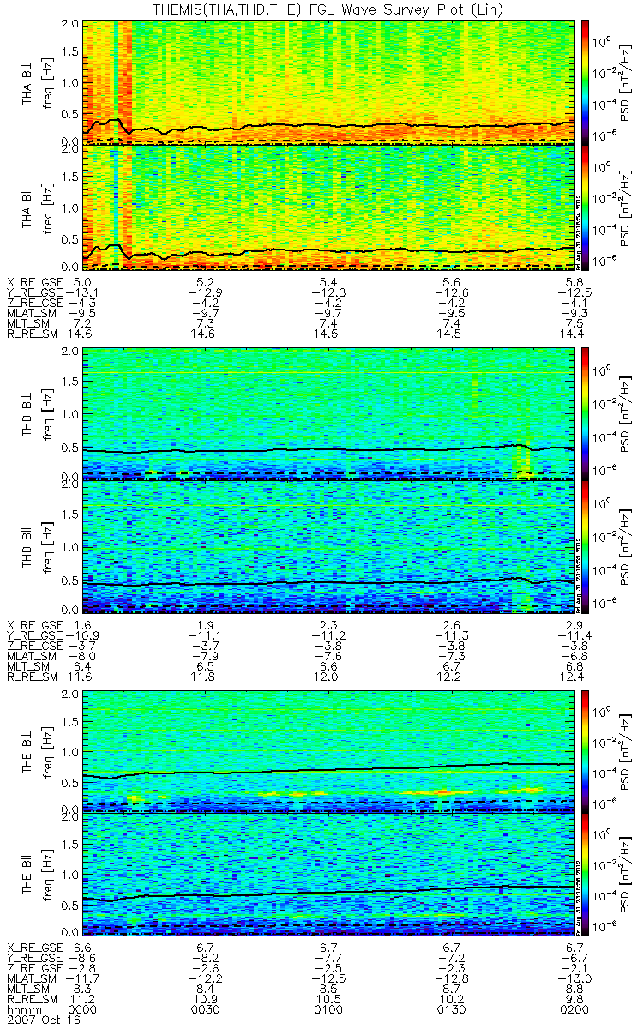Click the '-12.9' Y_RE_GSE value
Screen dimensions: 643x1029
pos(207,292)
